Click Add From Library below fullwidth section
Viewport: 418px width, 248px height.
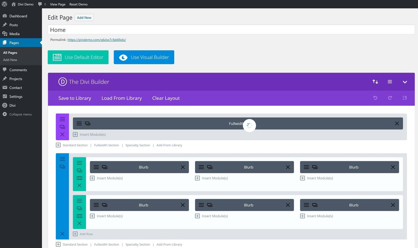pyautogui.click(x=169, y=145)
